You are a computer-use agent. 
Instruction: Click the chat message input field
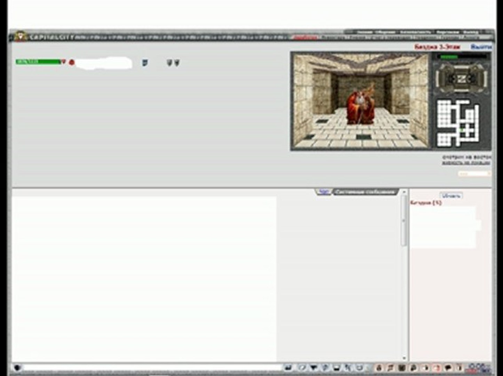tap(152, 368)
